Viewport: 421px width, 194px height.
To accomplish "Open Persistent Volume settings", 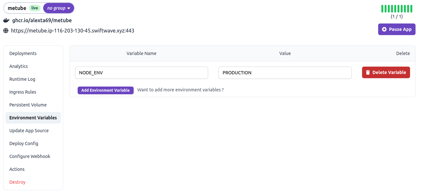I will (x=33, y=105).
